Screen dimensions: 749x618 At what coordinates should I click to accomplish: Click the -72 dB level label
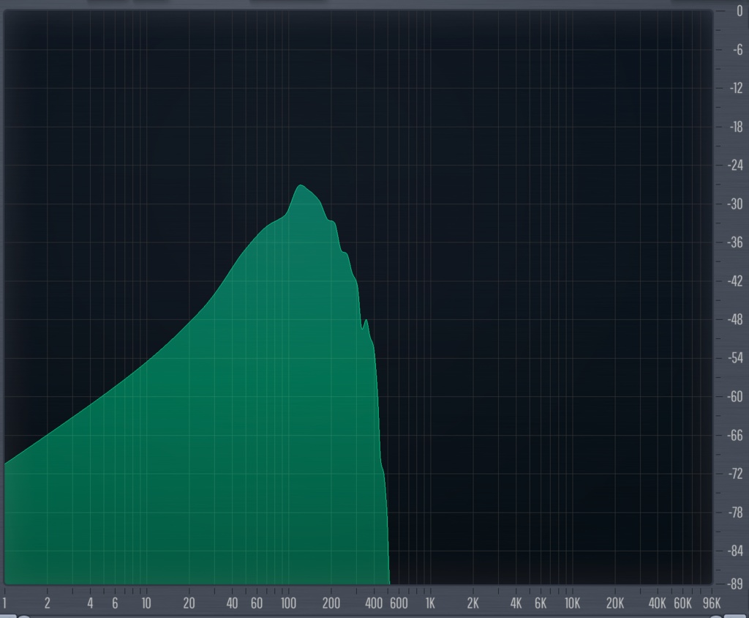click(736, 474)
